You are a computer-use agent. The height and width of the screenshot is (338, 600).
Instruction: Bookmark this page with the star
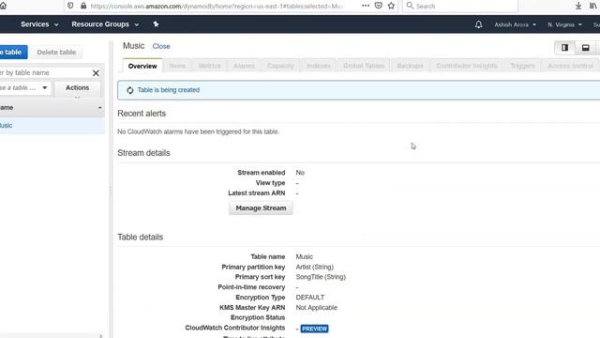click(391, 6)
